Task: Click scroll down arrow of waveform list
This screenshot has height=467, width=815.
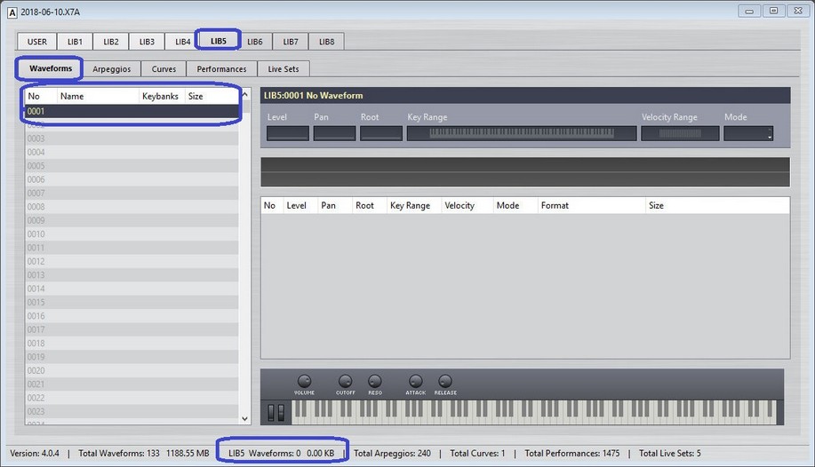Action: tap(245, 418)
